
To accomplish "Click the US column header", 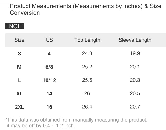I will [49, 40].
